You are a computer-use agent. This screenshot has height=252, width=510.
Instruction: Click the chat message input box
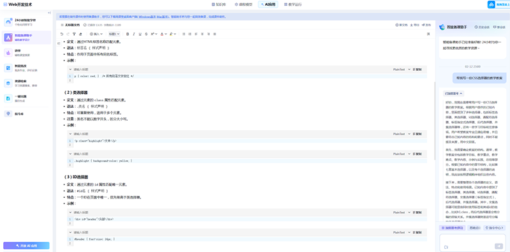[x=472, y=242]
